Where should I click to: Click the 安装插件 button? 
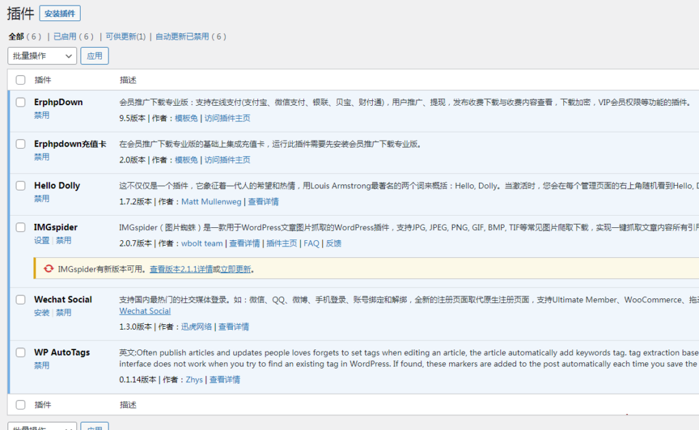tap(60, 14)
